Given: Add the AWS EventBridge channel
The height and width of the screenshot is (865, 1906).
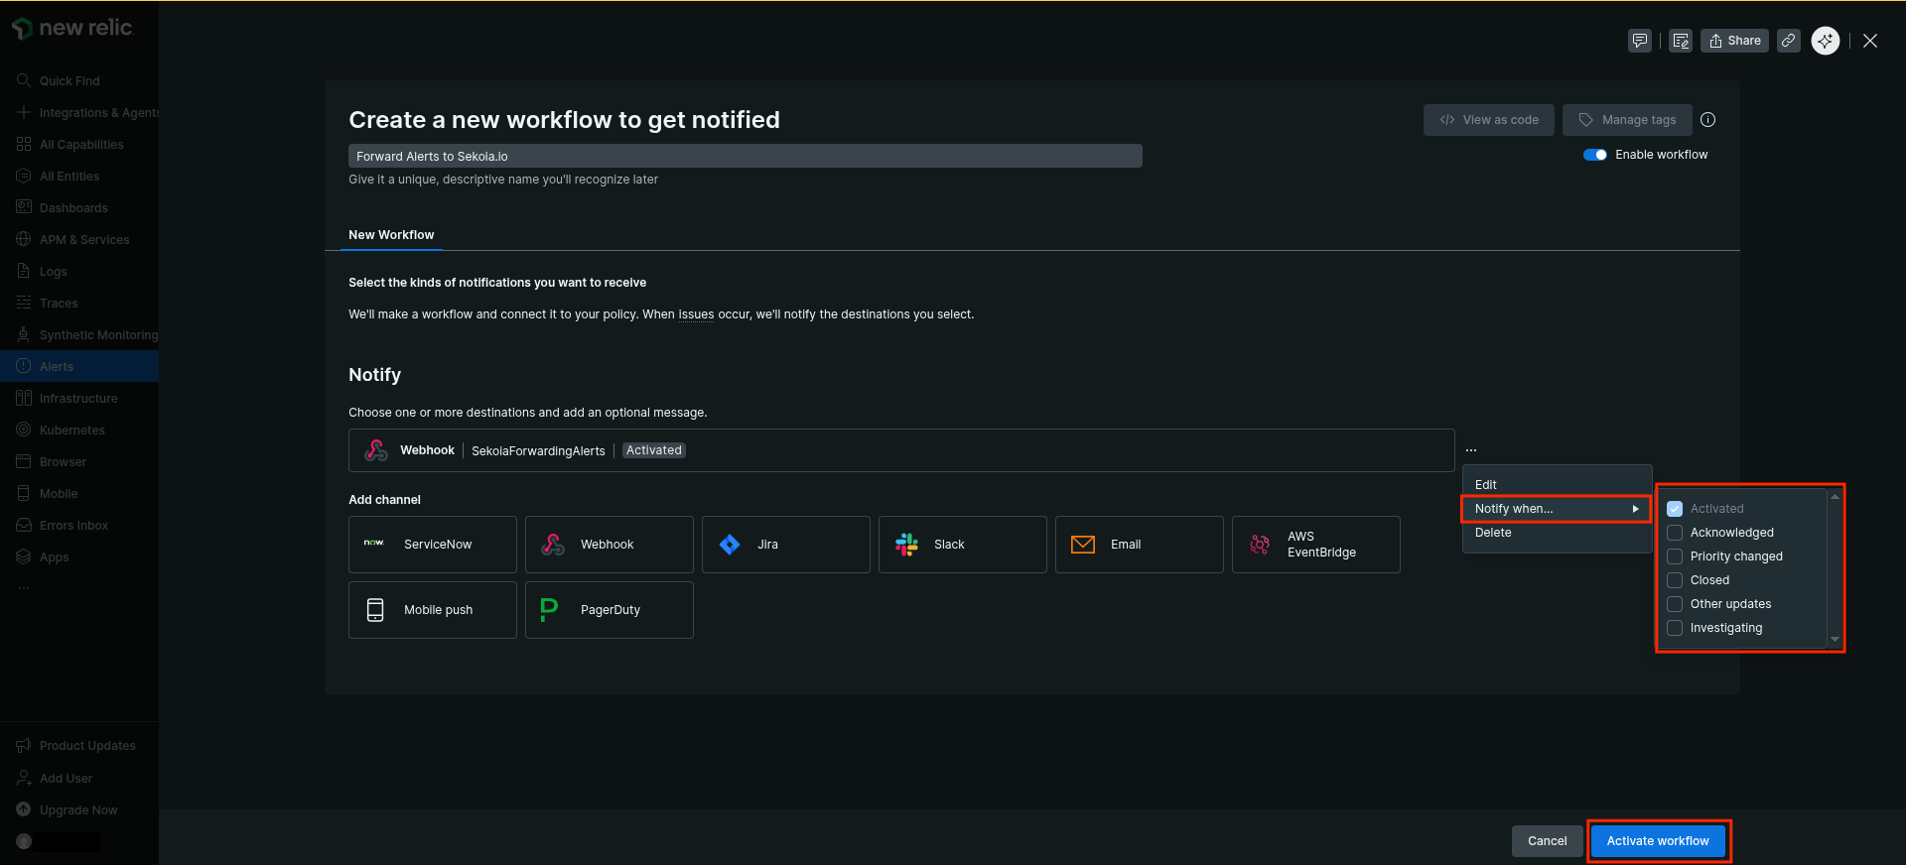Looking at the screenshot, I should tap(1315, 545).
